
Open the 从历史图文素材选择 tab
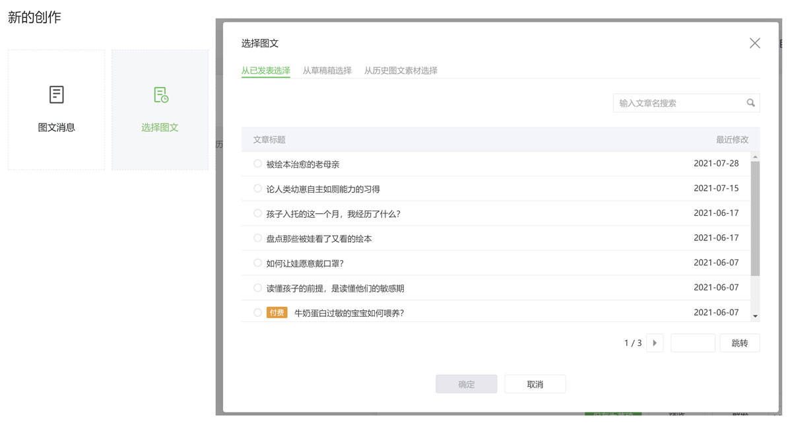click(401, 69)
